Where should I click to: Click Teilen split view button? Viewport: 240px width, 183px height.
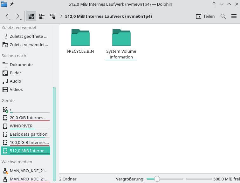click(x=205, y=16)
